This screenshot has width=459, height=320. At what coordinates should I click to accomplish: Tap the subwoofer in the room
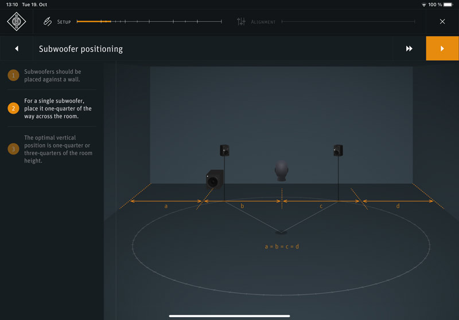click(215, 180)
